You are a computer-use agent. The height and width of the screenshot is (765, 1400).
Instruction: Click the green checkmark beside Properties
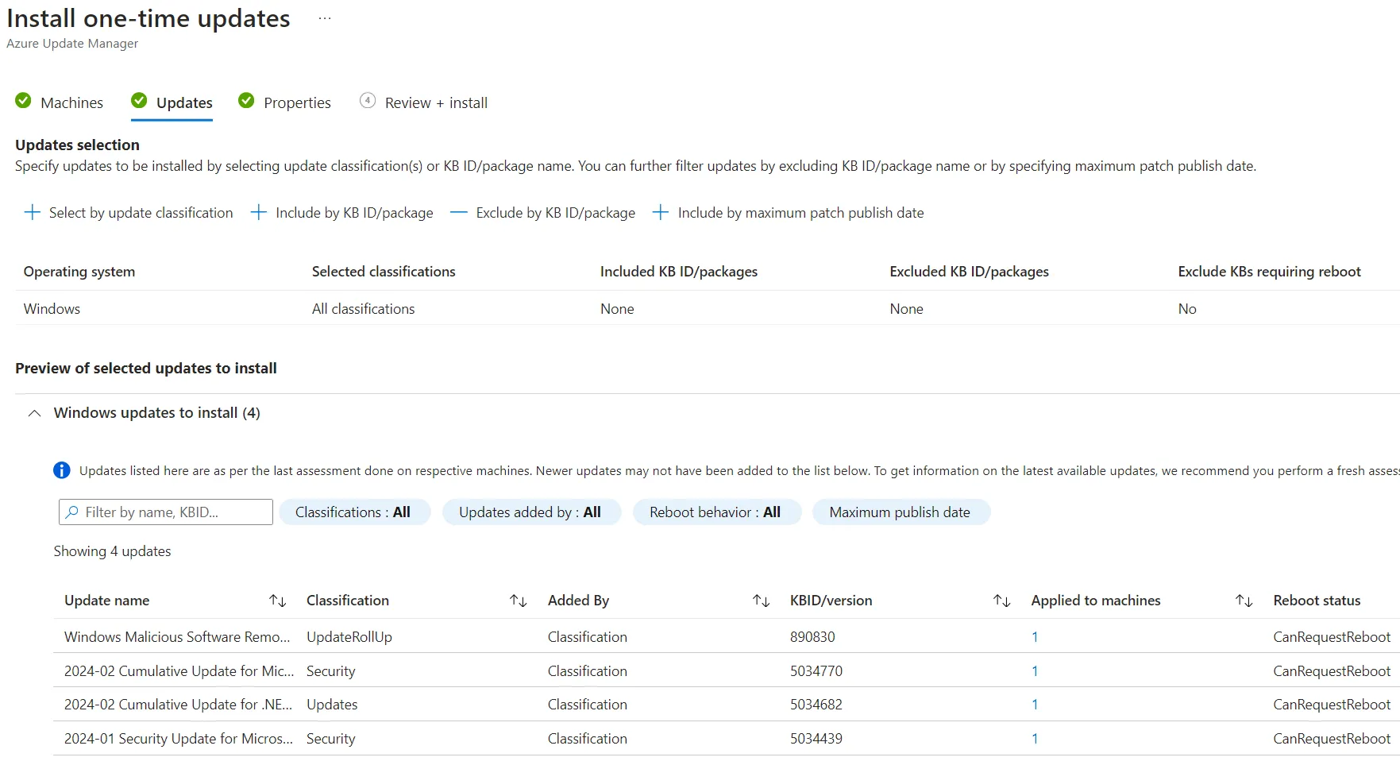pos(246,101)
